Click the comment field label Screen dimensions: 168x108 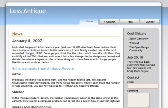click(133, 91)
